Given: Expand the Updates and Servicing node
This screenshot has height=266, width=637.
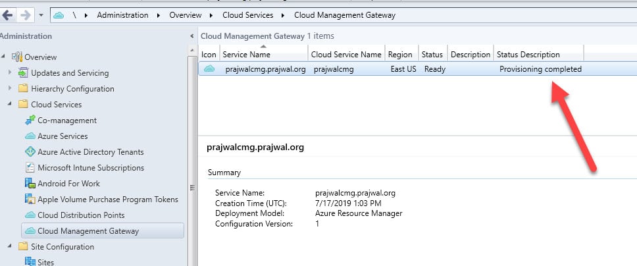Looking at the screenshot, I should 10,73.
